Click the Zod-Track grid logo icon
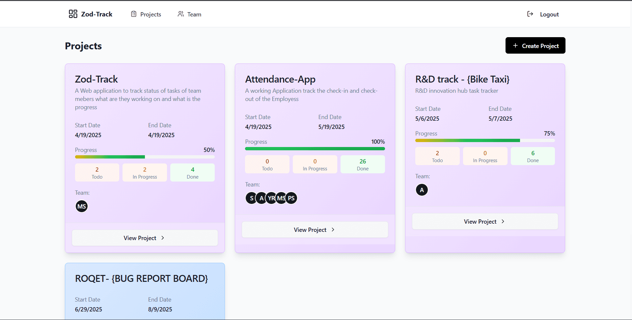The image size is (632, 320). click(73, 14)
